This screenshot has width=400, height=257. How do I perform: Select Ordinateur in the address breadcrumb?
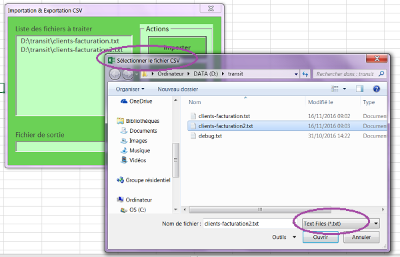(x=171, y=74)
